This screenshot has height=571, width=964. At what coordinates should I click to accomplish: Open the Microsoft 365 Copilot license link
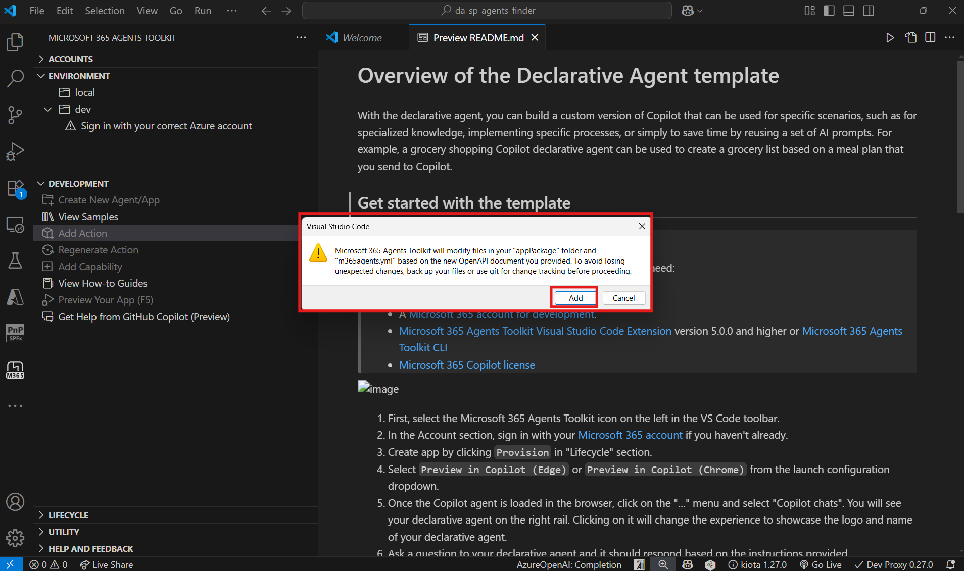(x=467, y=365)
